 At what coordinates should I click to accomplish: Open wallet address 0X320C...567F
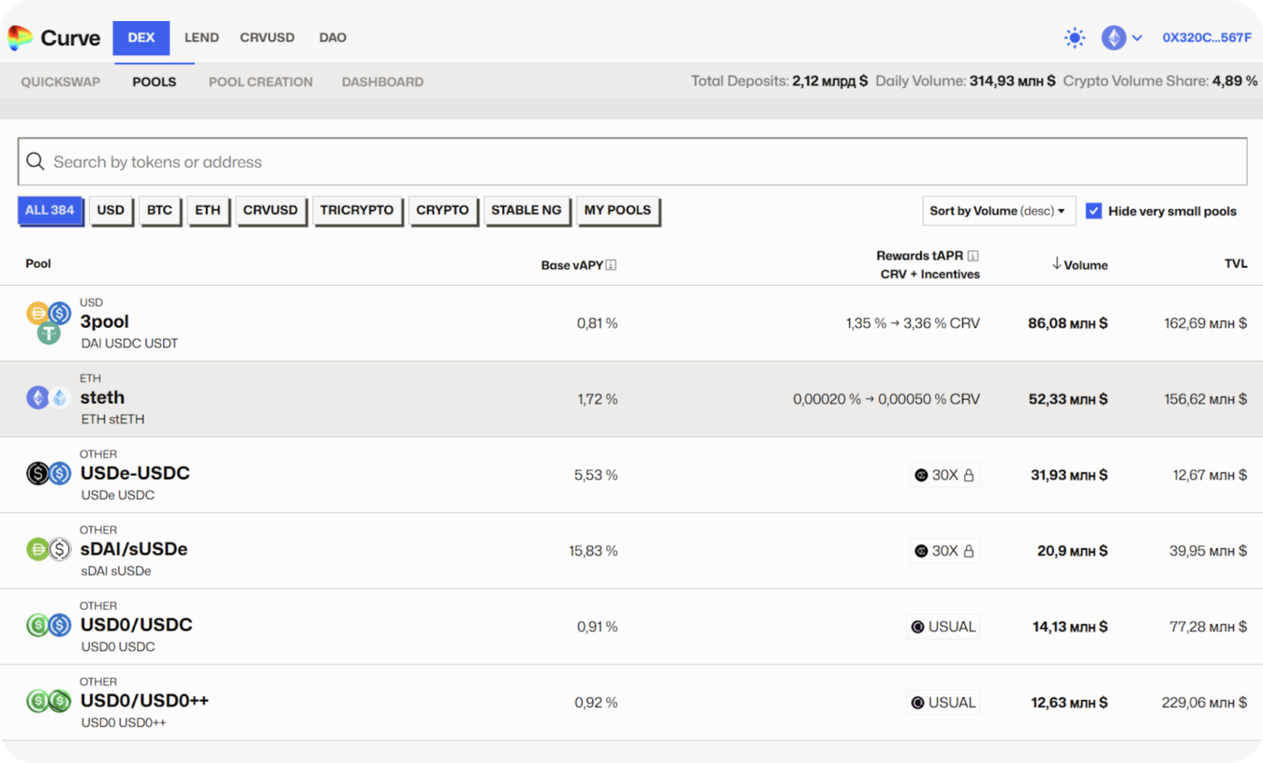point(1207,38)
